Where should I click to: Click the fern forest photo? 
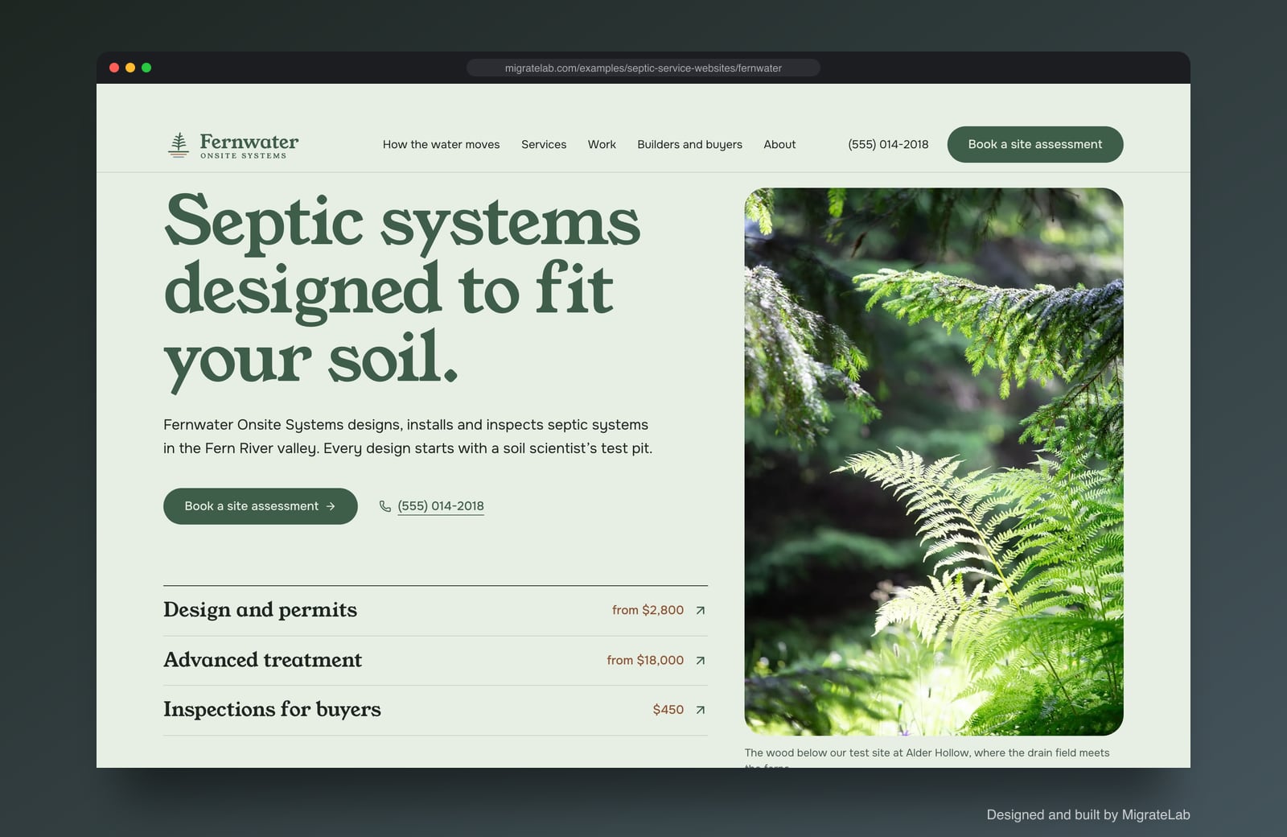(x=934, y=461)
